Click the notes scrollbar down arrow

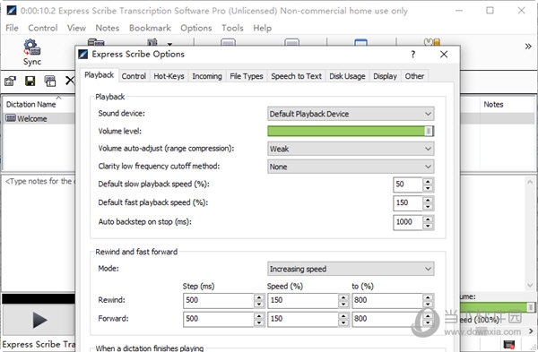point(530,285)
